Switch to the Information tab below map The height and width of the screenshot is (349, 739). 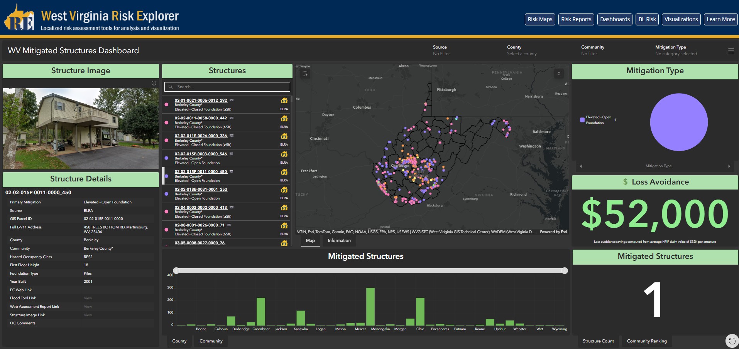pos(339,240)
